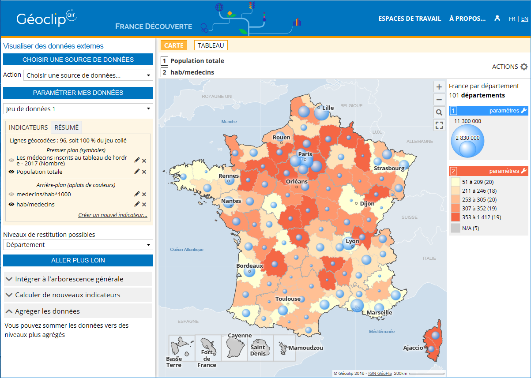Expand Calculer de nouveaux indicateurs section
Screen dimensions: 531x378
pos(78,295)
